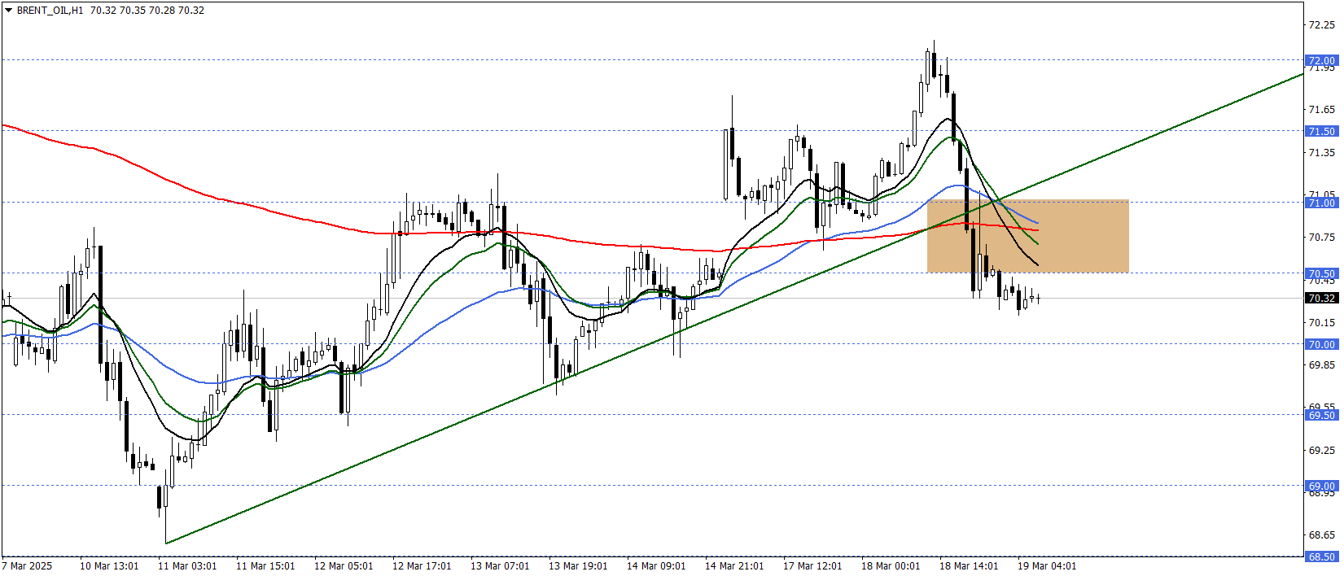Screen dimensions: 1344x576
Task: Click the black 70.32 current price label
Action: point(1321,299)
